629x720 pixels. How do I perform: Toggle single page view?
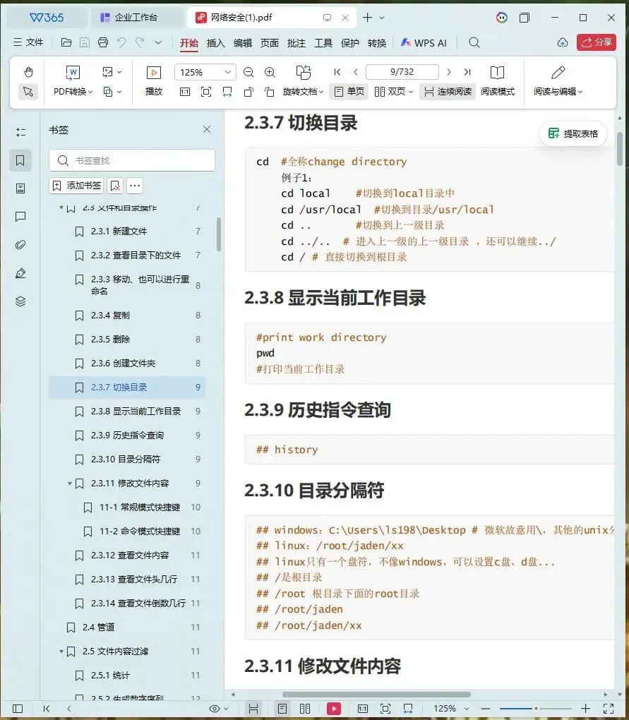click(x=349, y=92)
